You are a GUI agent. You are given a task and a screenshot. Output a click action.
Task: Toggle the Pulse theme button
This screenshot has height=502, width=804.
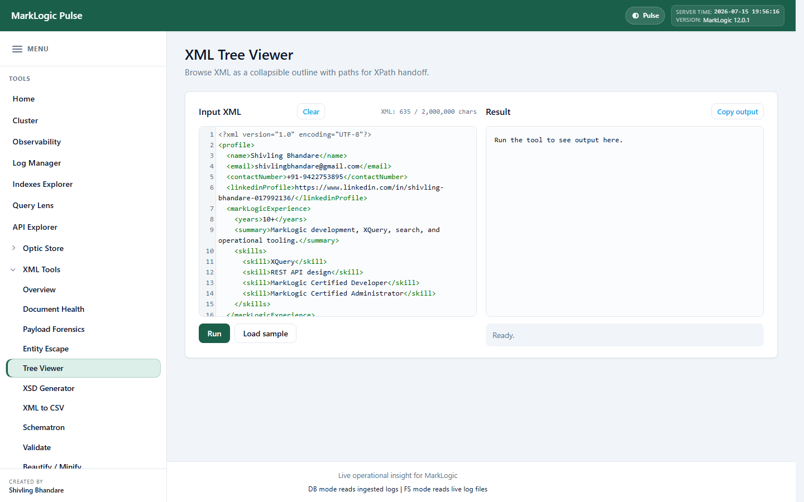645,16
